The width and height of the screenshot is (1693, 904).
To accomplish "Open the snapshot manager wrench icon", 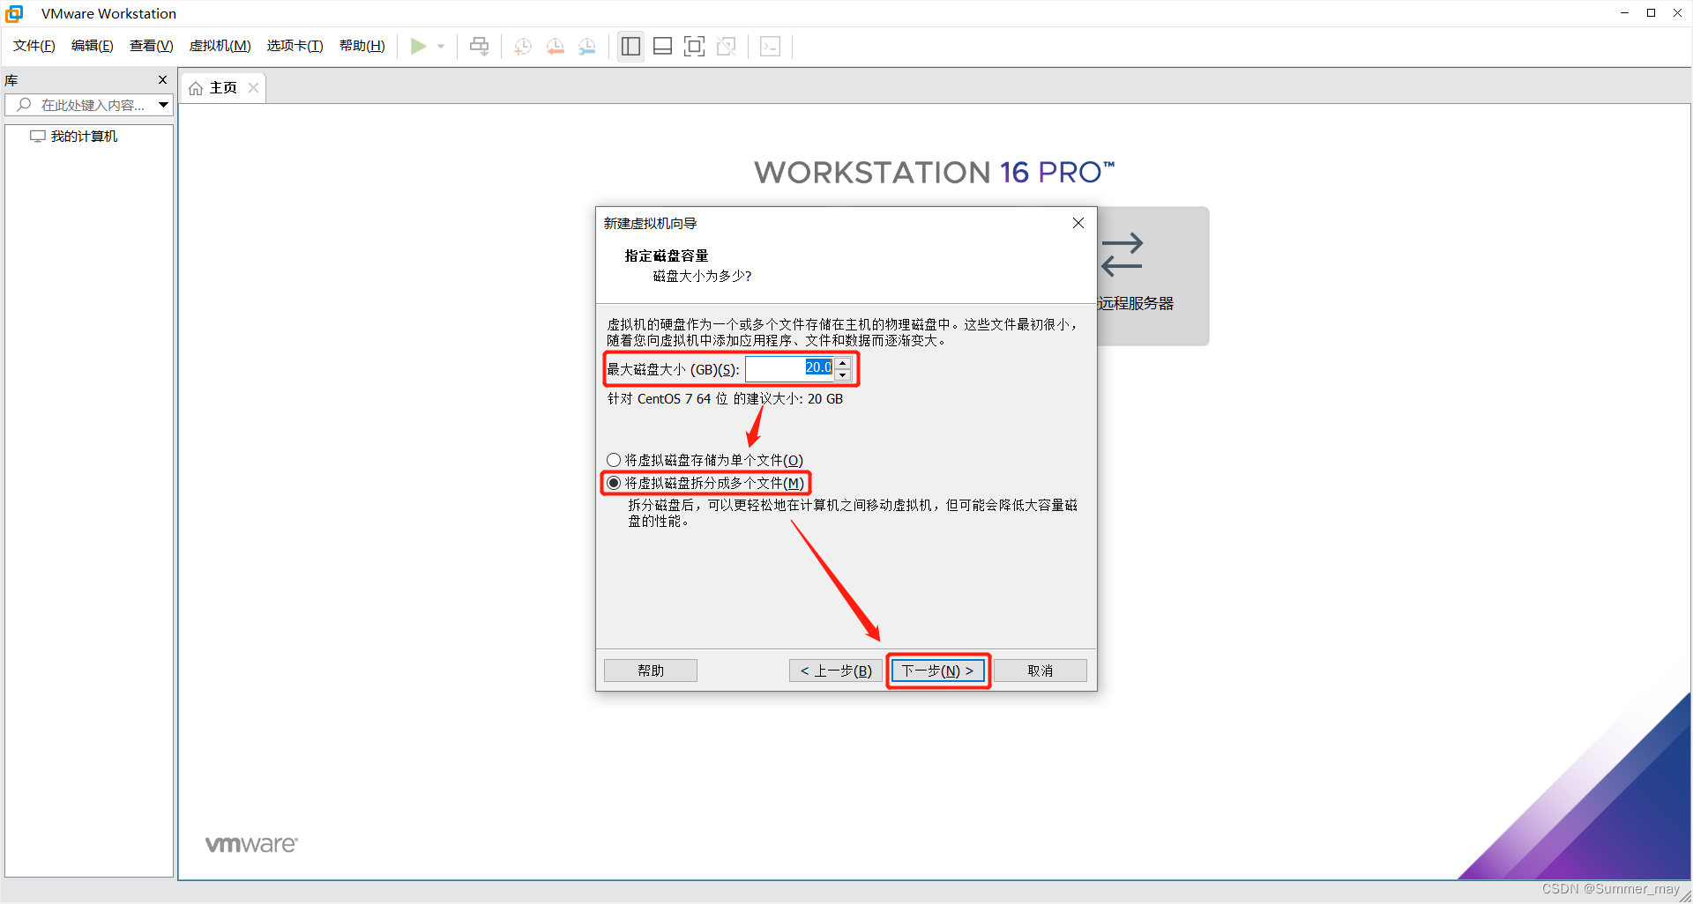I will [x=586, y=47].
